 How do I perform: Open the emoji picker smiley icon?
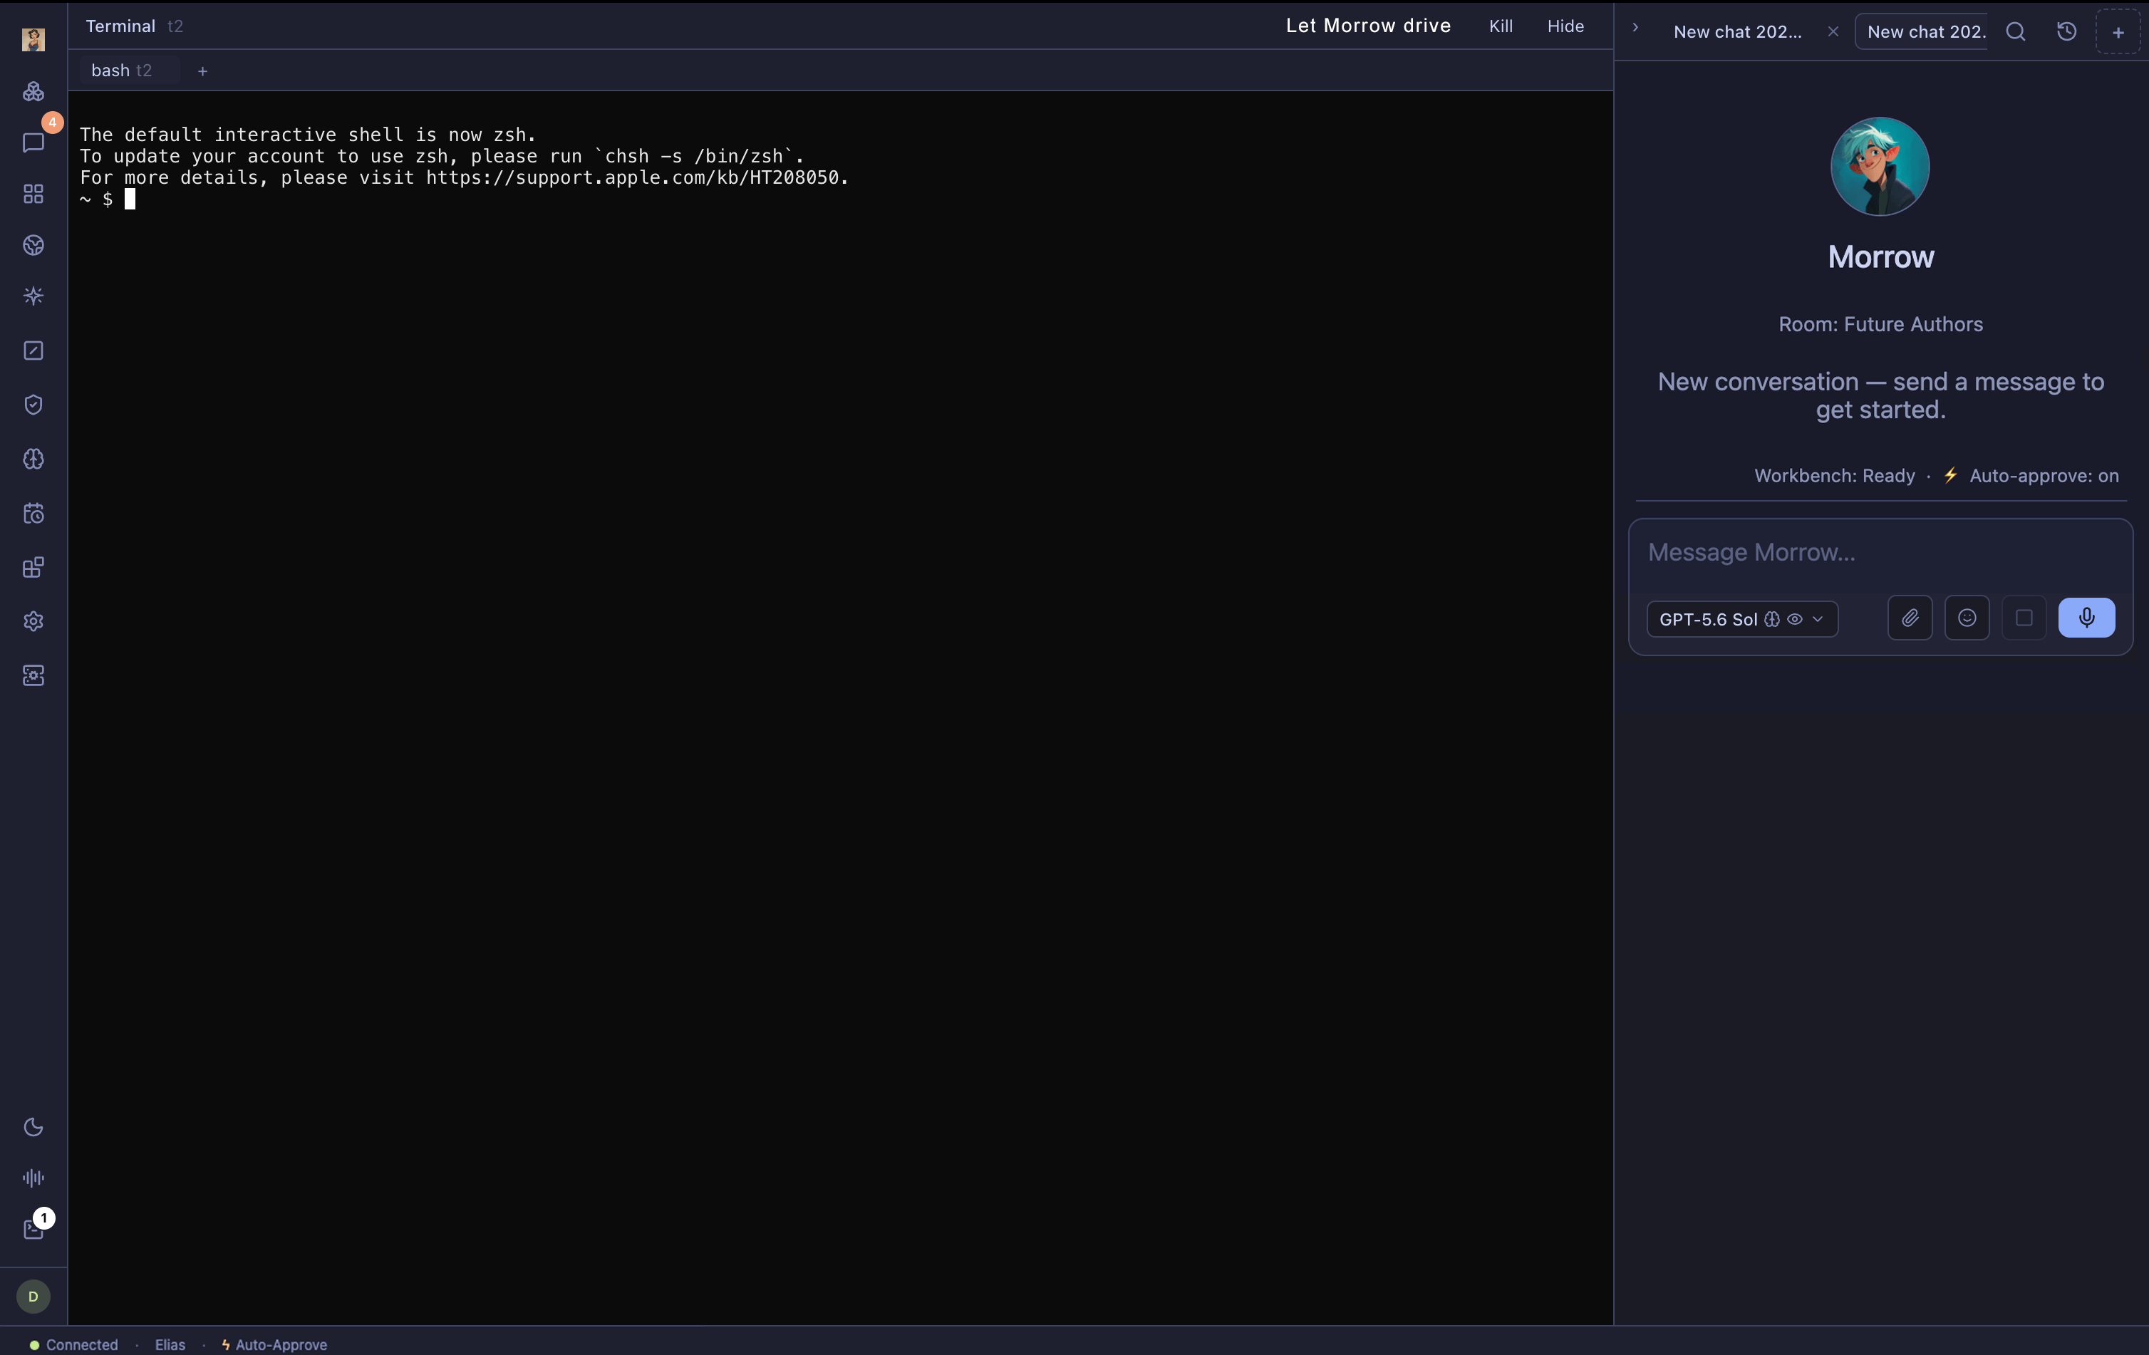pyautogui.click(x=1967, y=617)
